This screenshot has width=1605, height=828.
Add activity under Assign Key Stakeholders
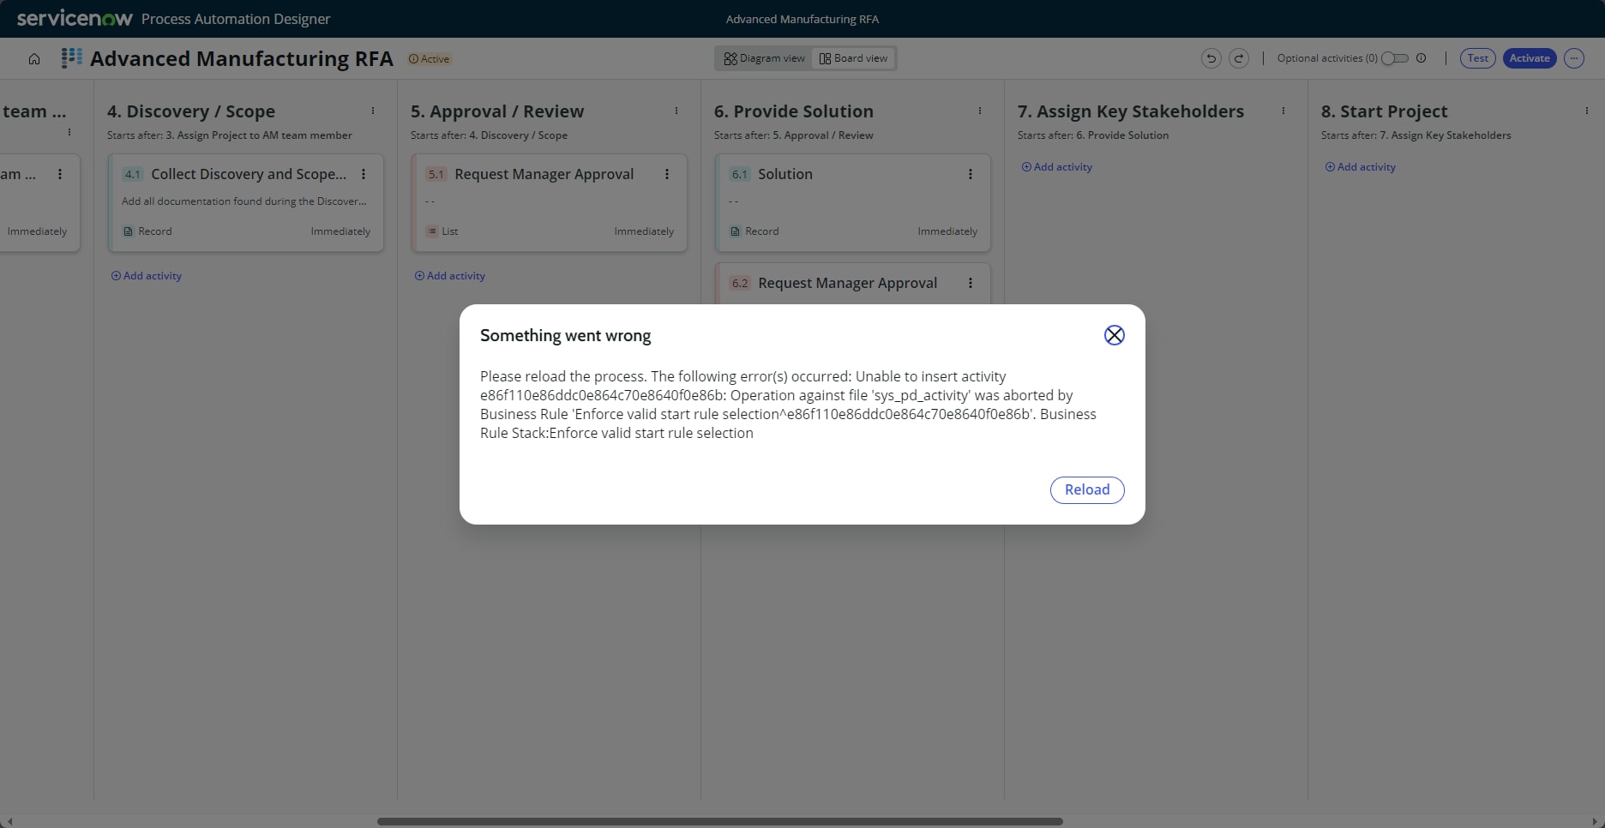pos(1056,166)
